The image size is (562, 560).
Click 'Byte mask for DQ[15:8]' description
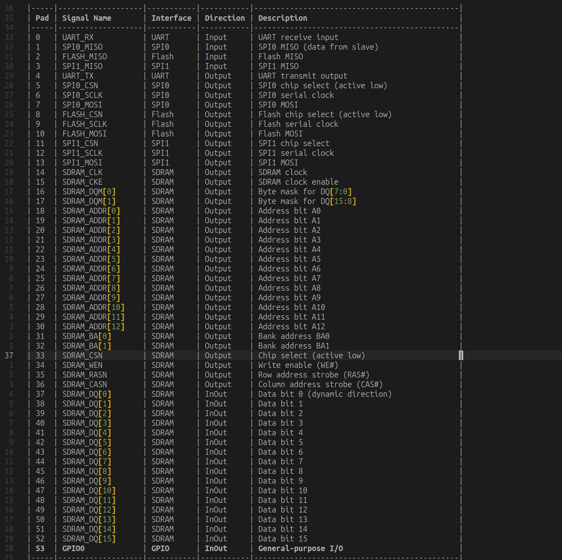coord(307,201)
